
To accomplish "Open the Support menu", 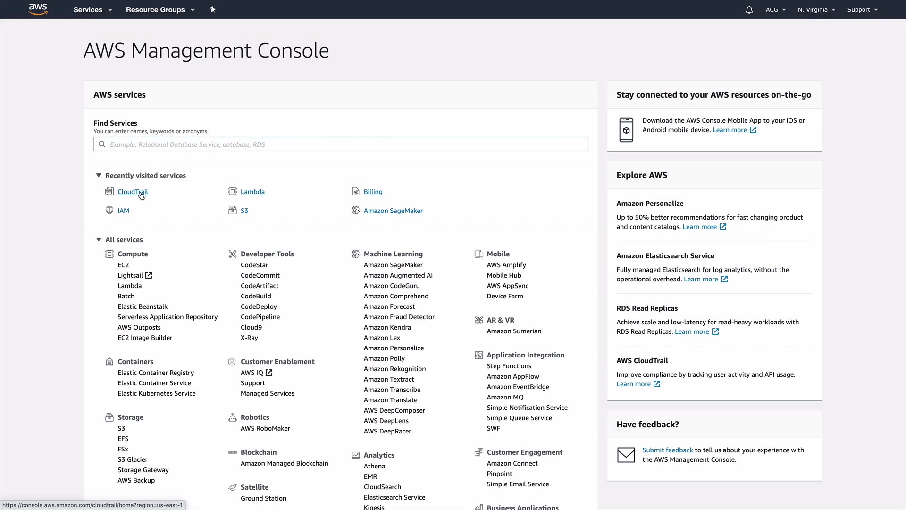I will click(862, 10).
